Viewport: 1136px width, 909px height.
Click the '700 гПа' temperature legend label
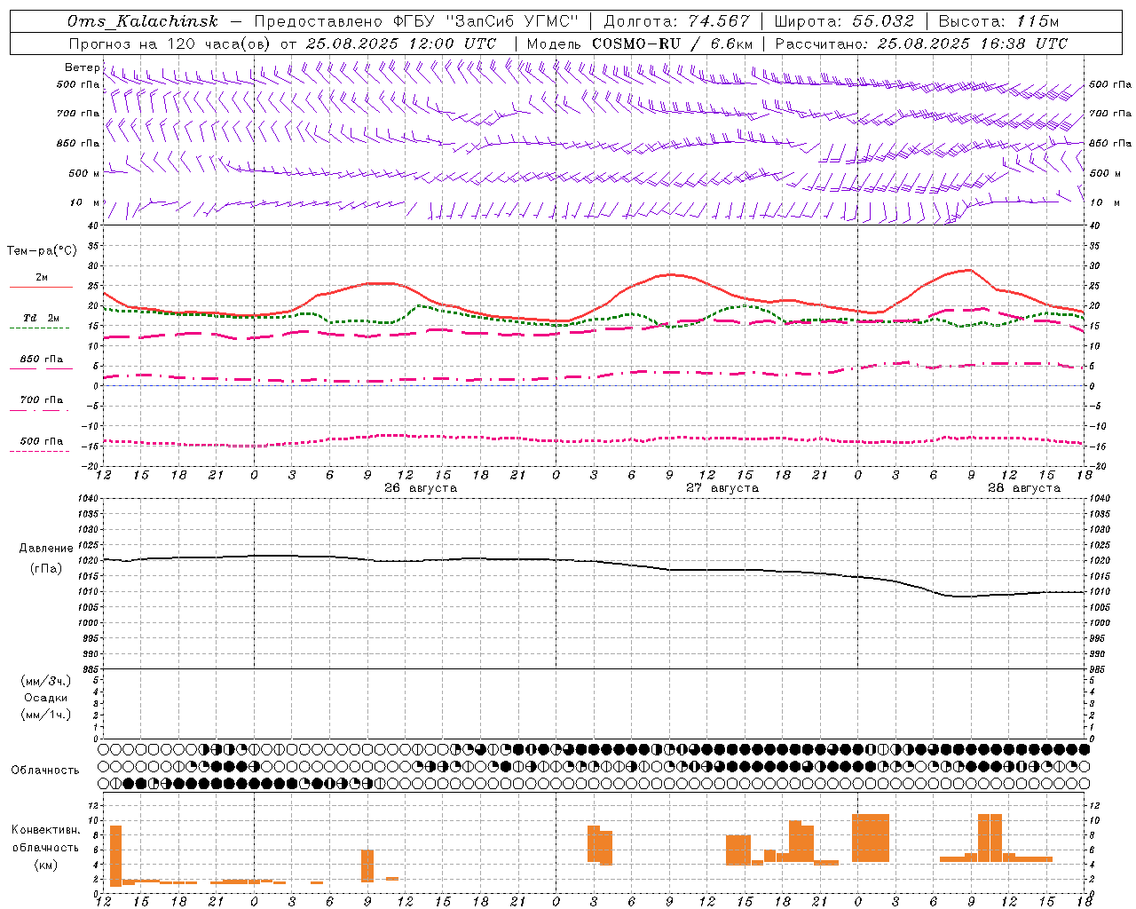coord(42,400)
